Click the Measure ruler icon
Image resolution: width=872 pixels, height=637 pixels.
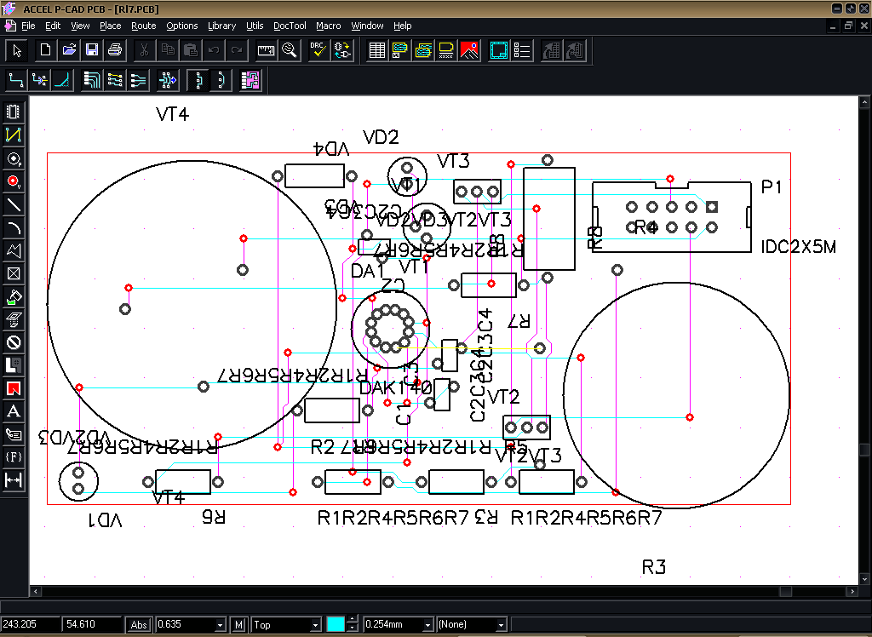point(267,50)
